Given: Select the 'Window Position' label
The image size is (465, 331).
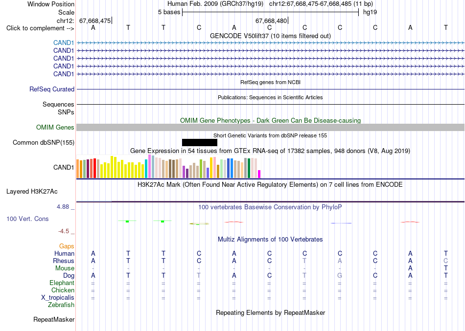Looking at the screenshot, I should (51, 4).
